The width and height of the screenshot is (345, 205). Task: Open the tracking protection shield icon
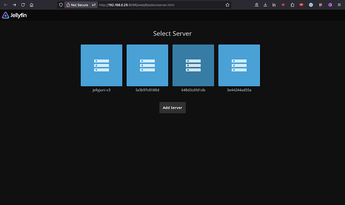pos(61,5)
